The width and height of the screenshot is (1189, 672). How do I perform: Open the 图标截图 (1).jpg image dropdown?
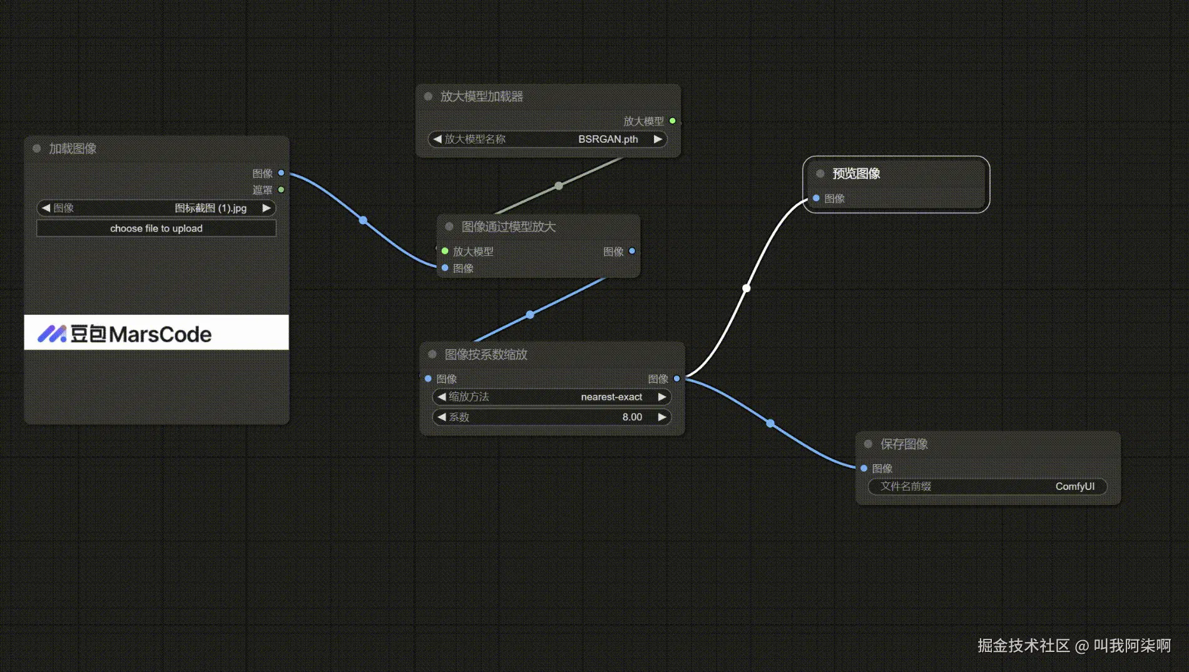click(156, 208)
